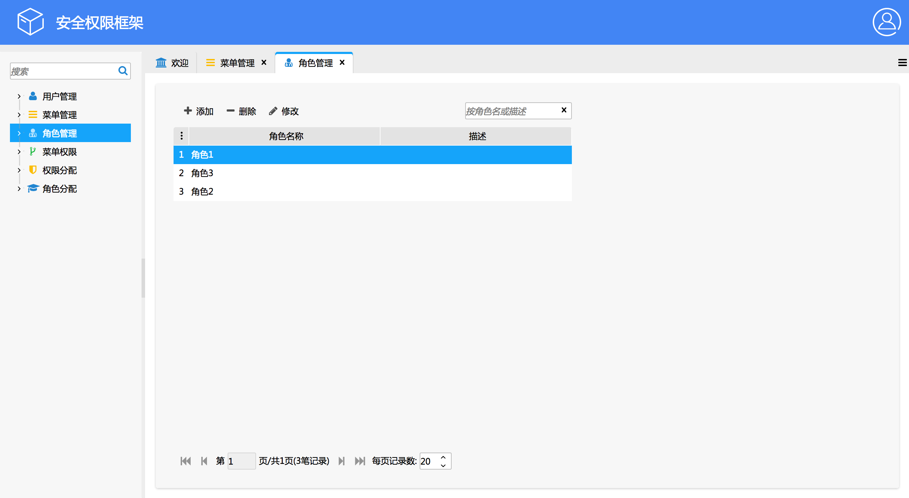Go to the next page arrow
Image resolution: width=909 pixels, height=498 pixels.
point(341,461)
